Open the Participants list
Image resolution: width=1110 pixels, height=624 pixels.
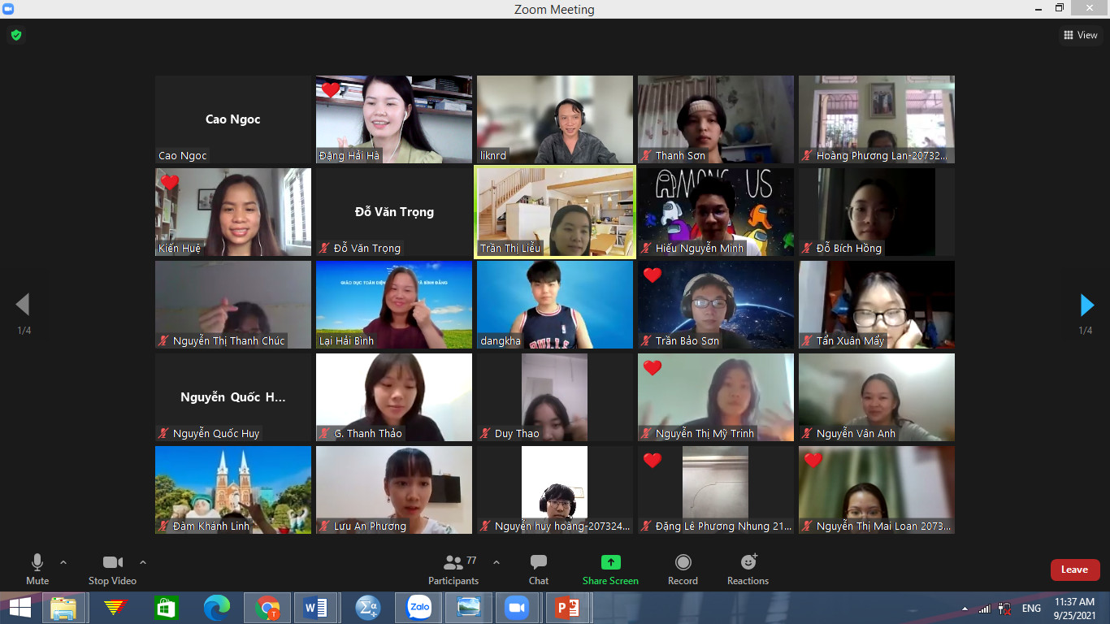453,569
